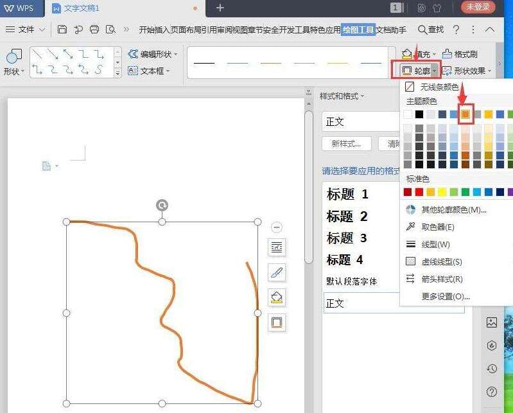
Task: Click 新样式... button
Action: click(347, 144)
